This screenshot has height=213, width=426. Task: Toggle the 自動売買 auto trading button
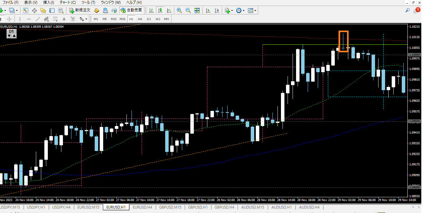pos(131,10)
